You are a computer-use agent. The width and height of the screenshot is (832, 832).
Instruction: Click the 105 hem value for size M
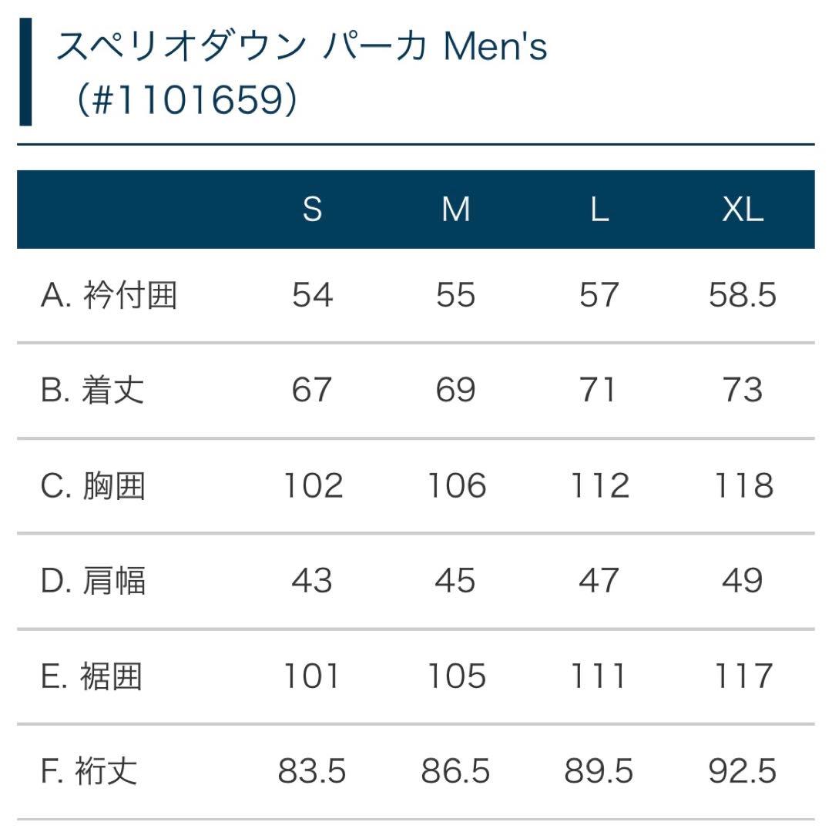click(x=455, y=676)
